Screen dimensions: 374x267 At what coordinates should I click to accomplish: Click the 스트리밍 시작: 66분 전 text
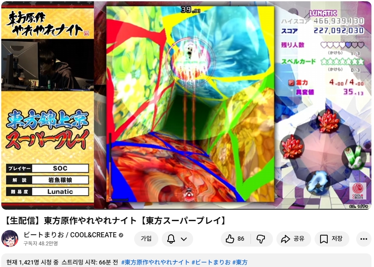(90, 262)
